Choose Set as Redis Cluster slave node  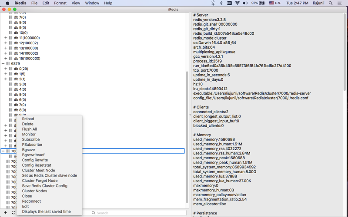[49, 175]
